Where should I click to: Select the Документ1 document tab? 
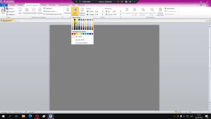point(7,20)
